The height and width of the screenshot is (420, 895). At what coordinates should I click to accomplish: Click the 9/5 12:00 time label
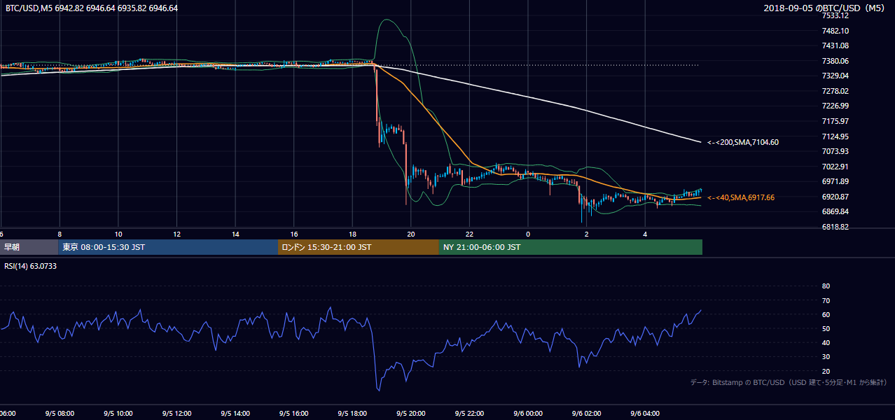(177, 414)
